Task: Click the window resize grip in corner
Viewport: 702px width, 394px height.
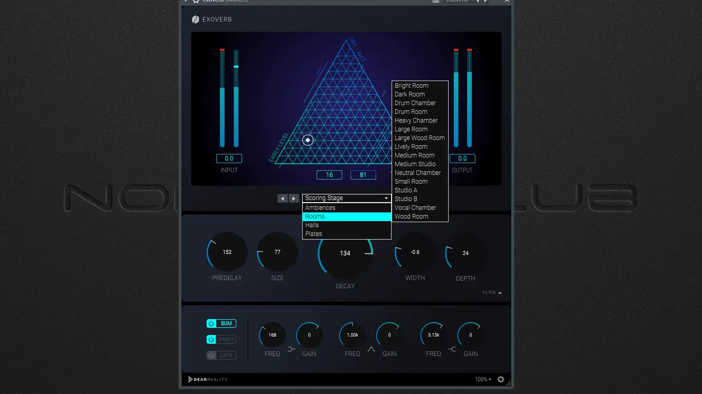Action: (x=508, y=383)
